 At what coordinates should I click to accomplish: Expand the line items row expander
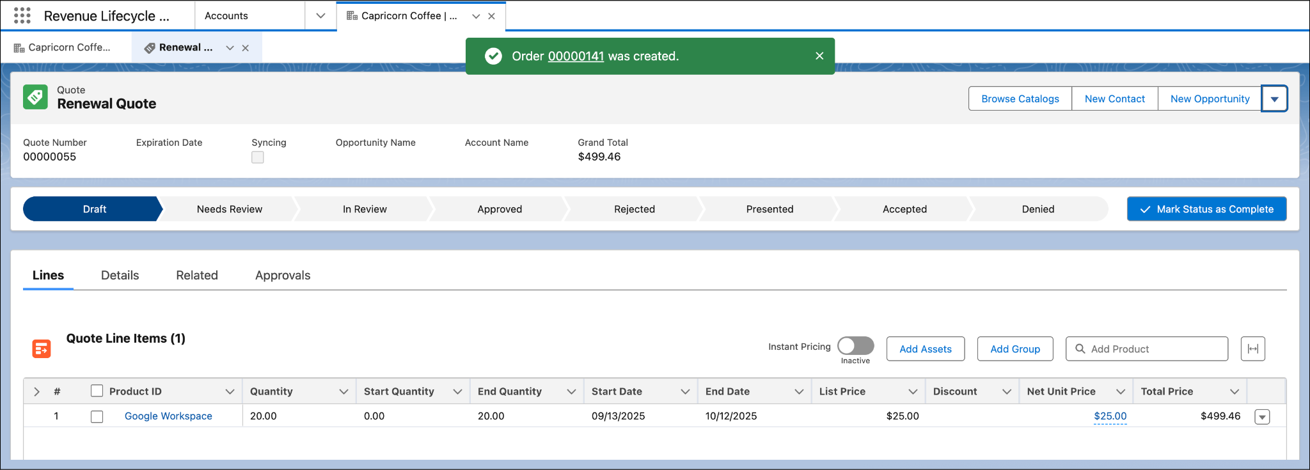coord(36,391)
